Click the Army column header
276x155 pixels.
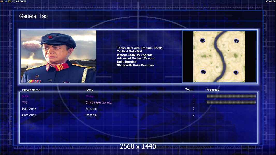(89, 90)
